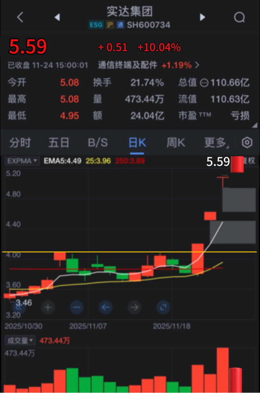Image resolution: width=260 pixels, height=393 pixels.
Task: Select 日K tab
Action: tap(137, 143)
